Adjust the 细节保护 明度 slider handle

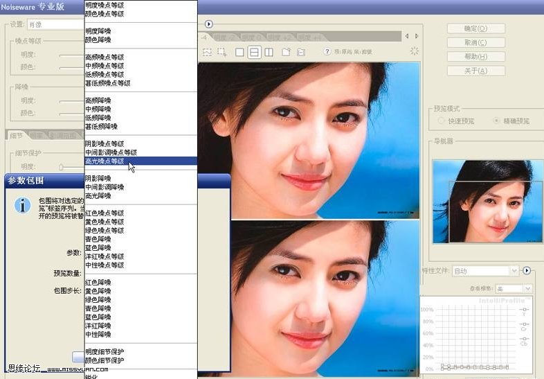[x=61, y=167]
